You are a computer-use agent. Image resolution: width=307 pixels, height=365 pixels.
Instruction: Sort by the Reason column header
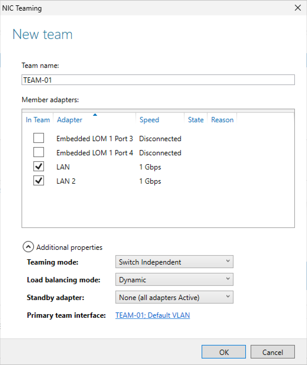click(x=222, y=120)
